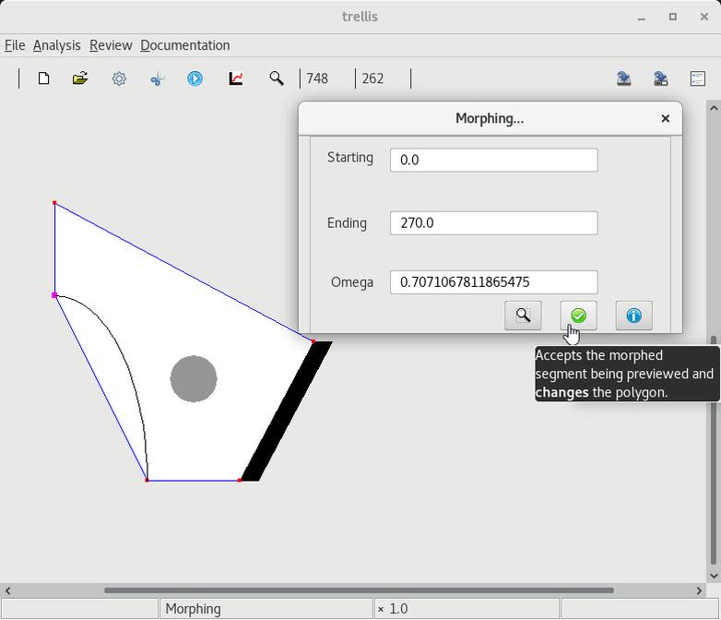The width and height of the screenshot is (721, 620).
Task: Open the Review menu
Action: tap(111, 45)
